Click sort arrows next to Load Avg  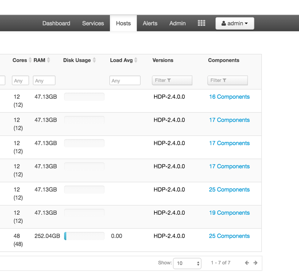click(136, 60)
